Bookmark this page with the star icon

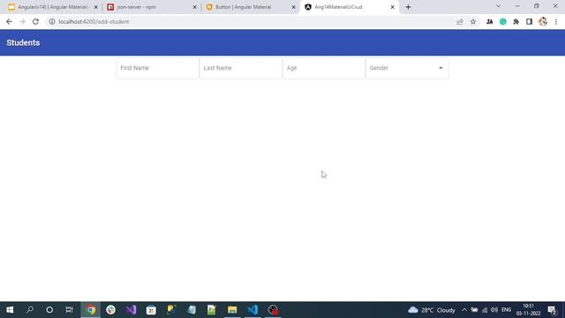click(473, 21)
